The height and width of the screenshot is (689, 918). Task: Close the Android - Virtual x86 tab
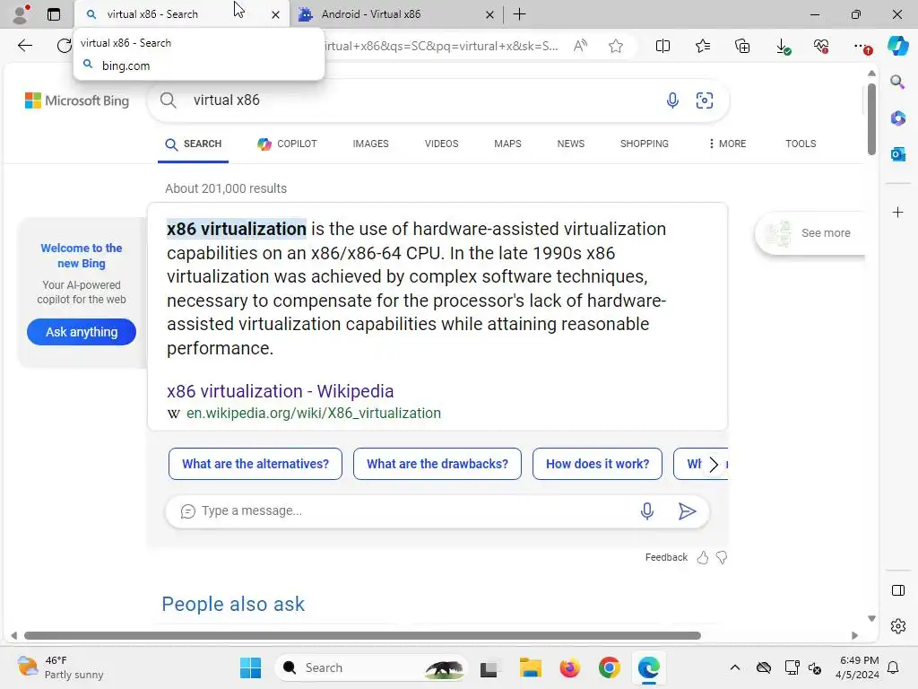(x=489, y=14)
